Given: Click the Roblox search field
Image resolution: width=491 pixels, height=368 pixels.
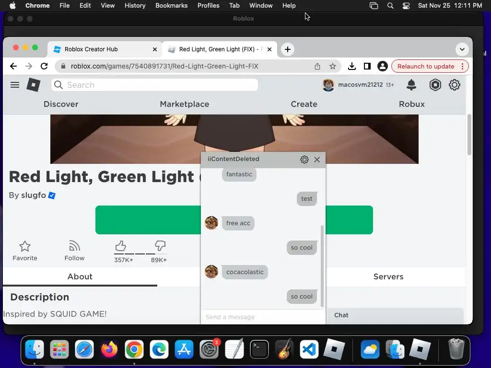Looking at the screenshot, I should point(155,85).
